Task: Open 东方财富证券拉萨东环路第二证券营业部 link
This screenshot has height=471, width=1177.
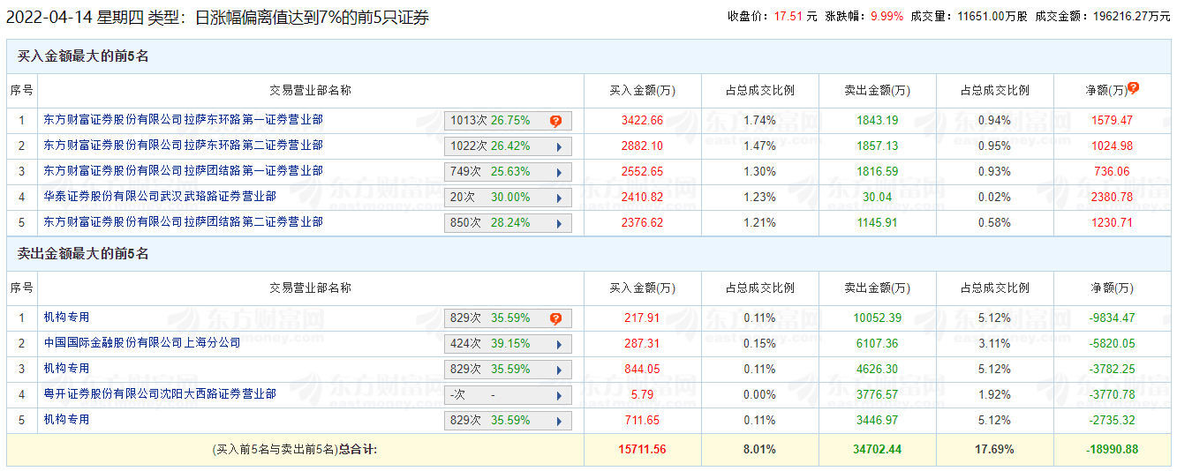Action: click(x=184, y=145)
